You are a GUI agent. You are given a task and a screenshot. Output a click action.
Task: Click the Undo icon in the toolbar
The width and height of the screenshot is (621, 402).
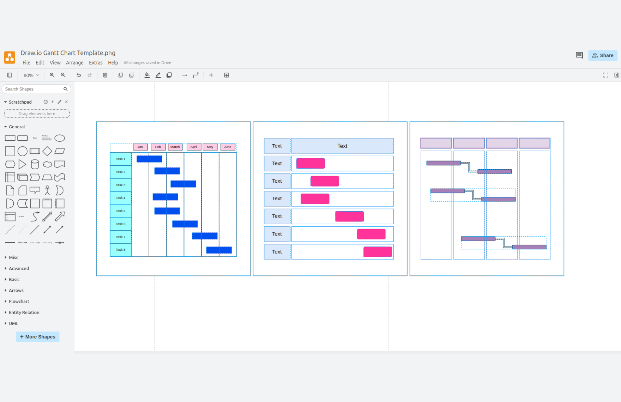pyautogui.click(x=79, y=75)
